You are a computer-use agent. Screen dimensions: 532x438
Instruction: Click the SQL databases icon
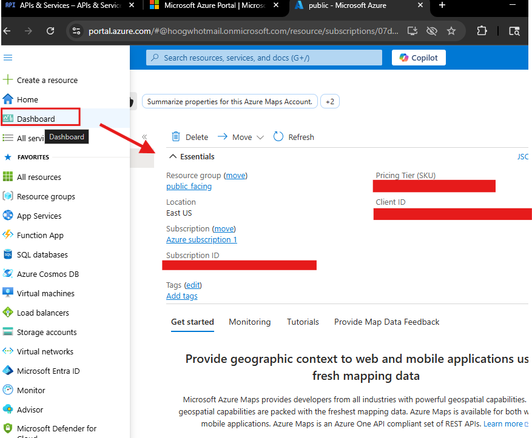click(7, 254)
